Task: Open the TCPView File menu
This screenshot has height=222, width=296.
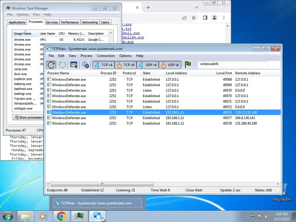Action: coord(51,56)
